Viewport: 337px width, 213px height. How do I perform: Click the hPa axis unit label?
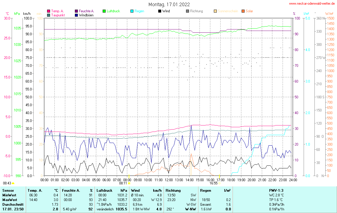tap(17, 14)
